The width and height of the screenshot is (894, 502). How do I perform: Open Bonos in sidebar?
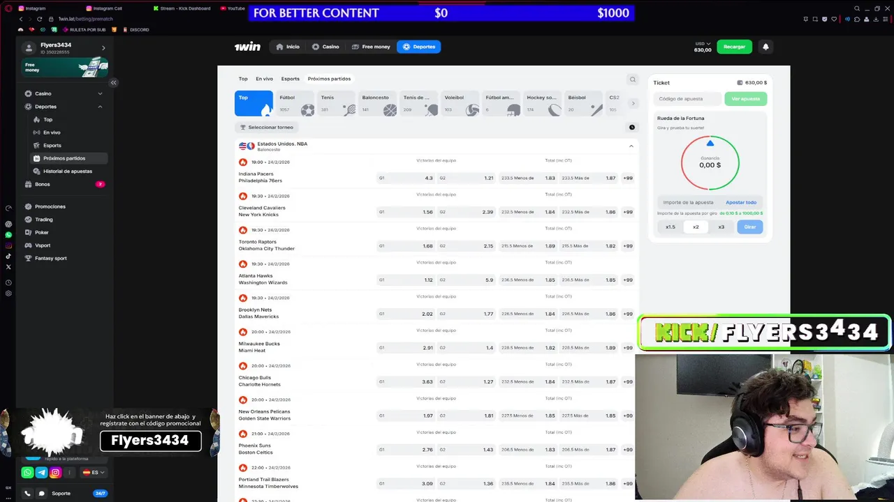[x=43, y=185]
